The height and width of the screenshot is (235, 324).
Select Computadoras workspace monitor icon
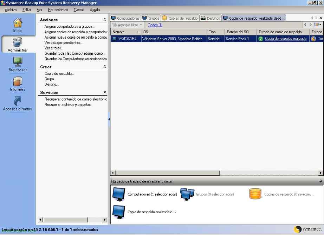(119, 194)
